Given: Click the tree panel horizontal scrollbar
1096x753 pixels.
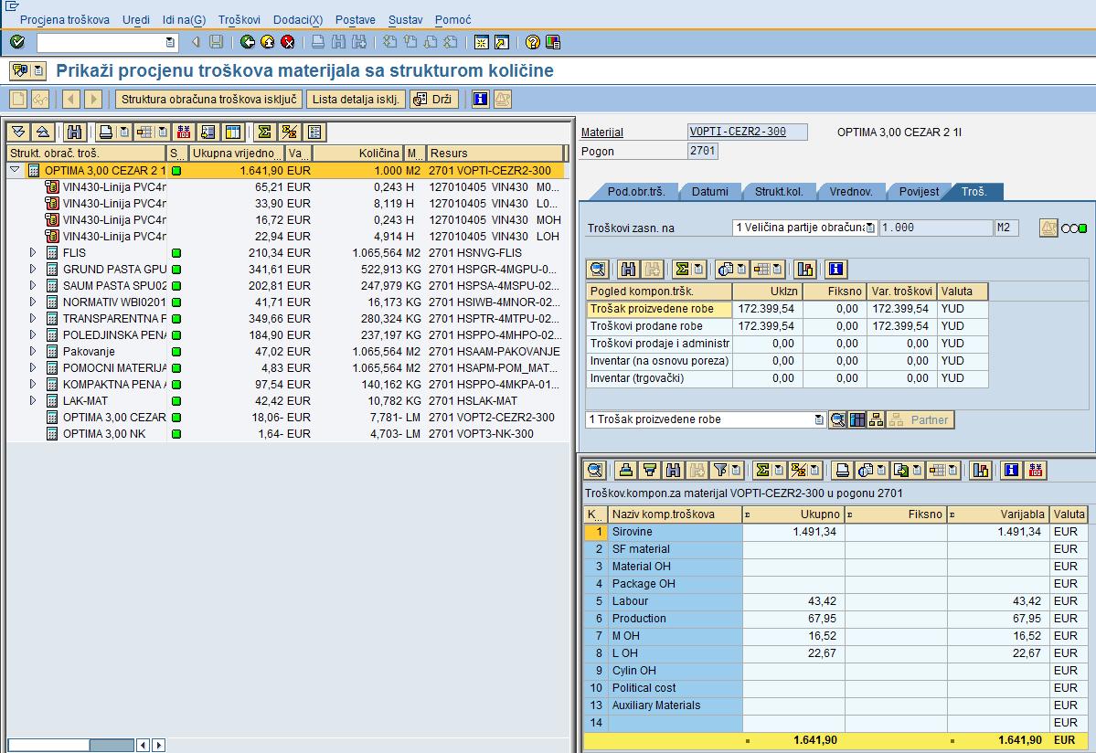Looking at the screenshot, I should click(x=70, y=745).
